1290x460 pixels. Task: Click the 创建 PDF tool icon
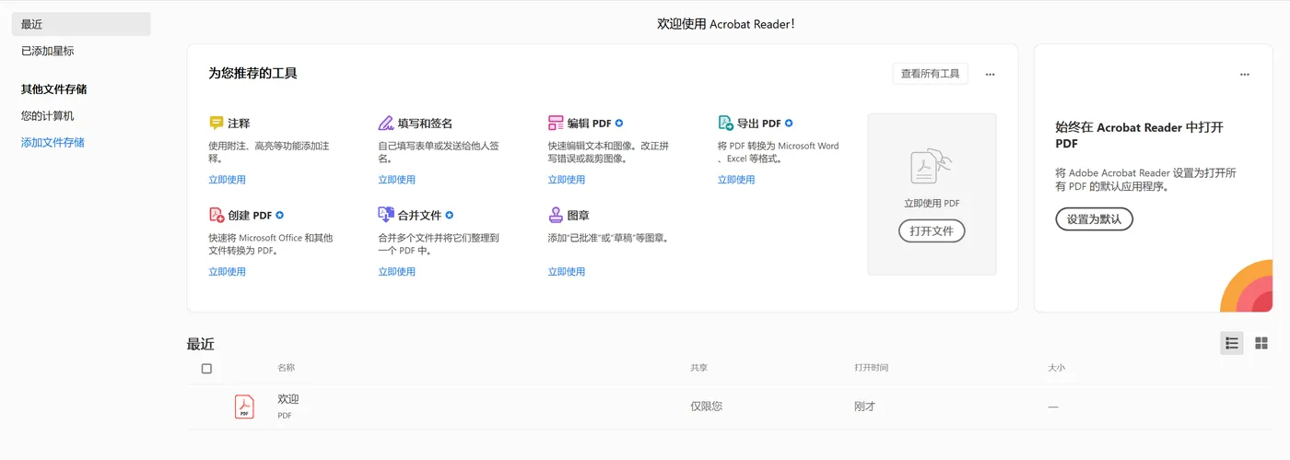point(217,215)
